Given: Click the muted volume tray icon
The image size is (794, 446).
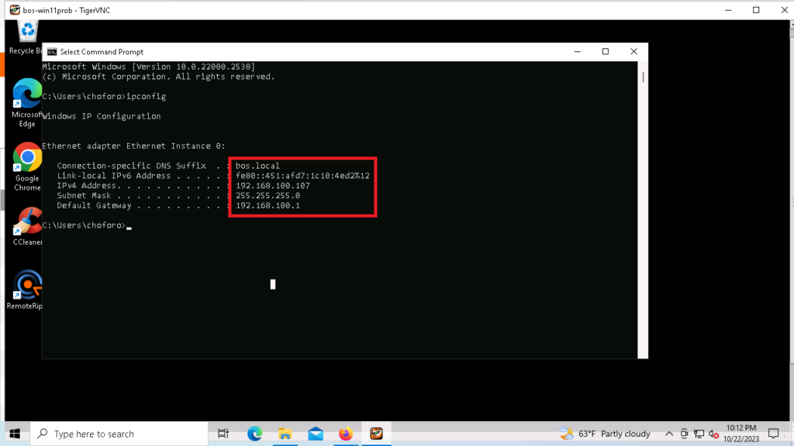Looking at the screenshot, I should 713,434.
